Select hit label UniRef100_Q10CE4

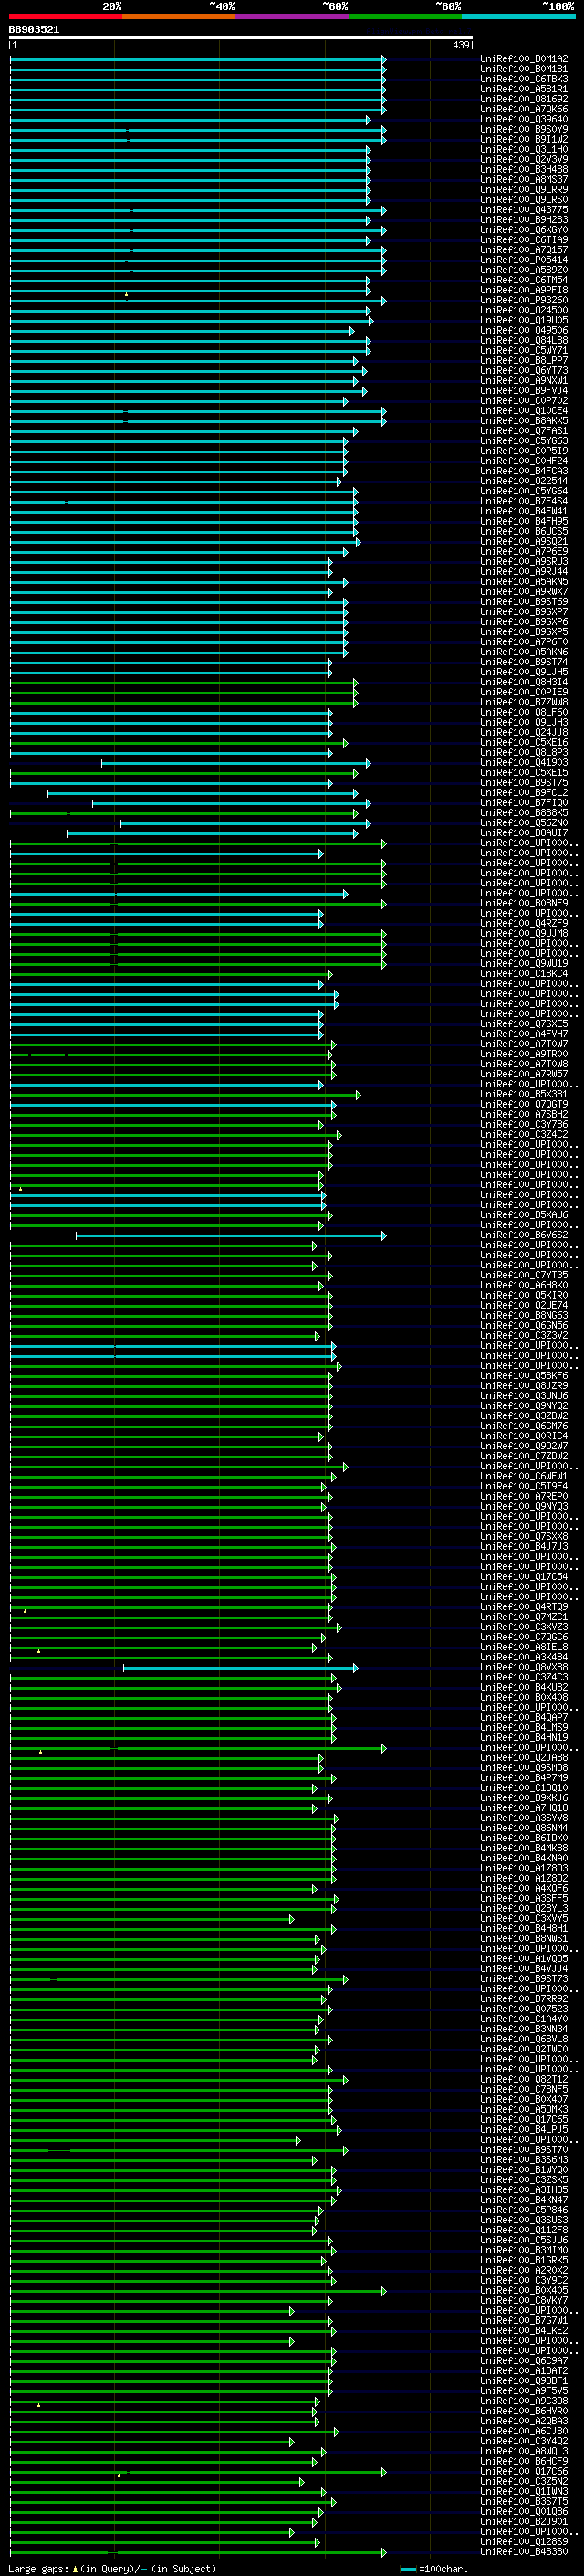click(524, 411)
